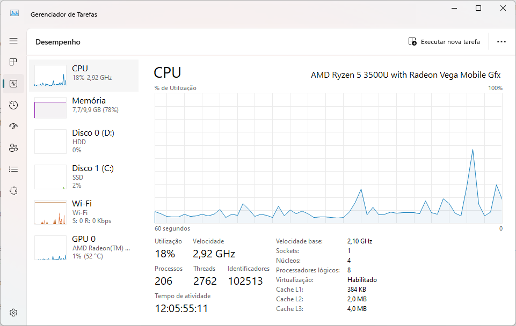This screenshot has width=516, height=326.
Task: Click the Sockets label
Action: (x=288, y=251)
